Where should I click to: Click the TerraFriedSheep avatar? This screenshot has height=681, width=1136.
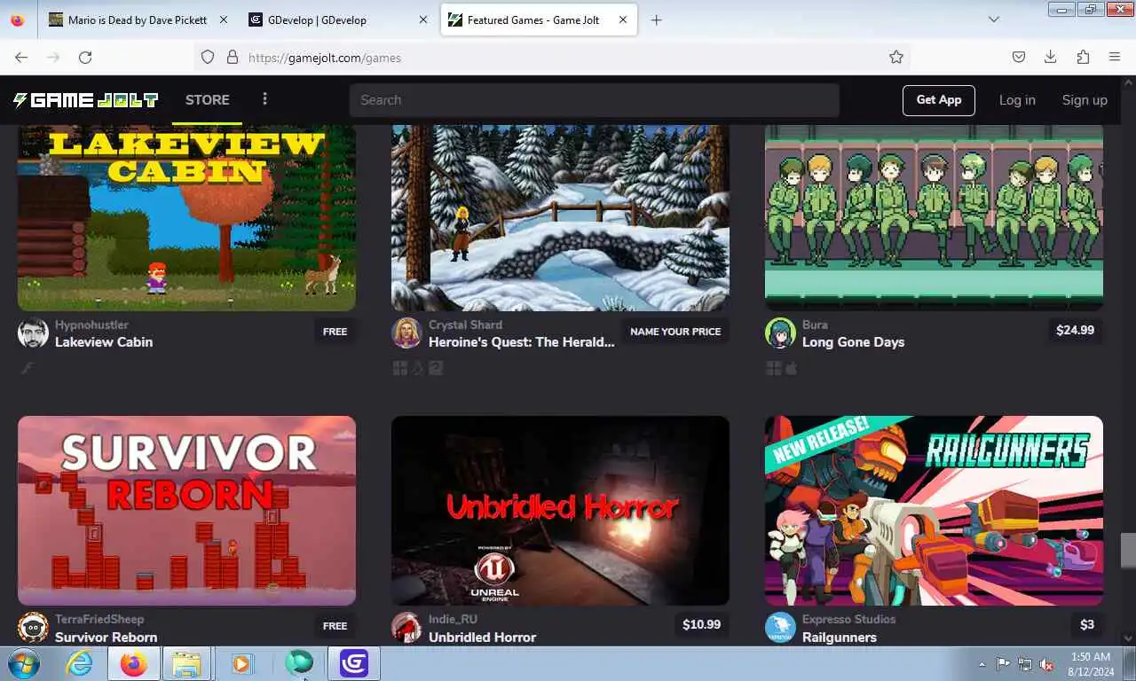[34, 628]
